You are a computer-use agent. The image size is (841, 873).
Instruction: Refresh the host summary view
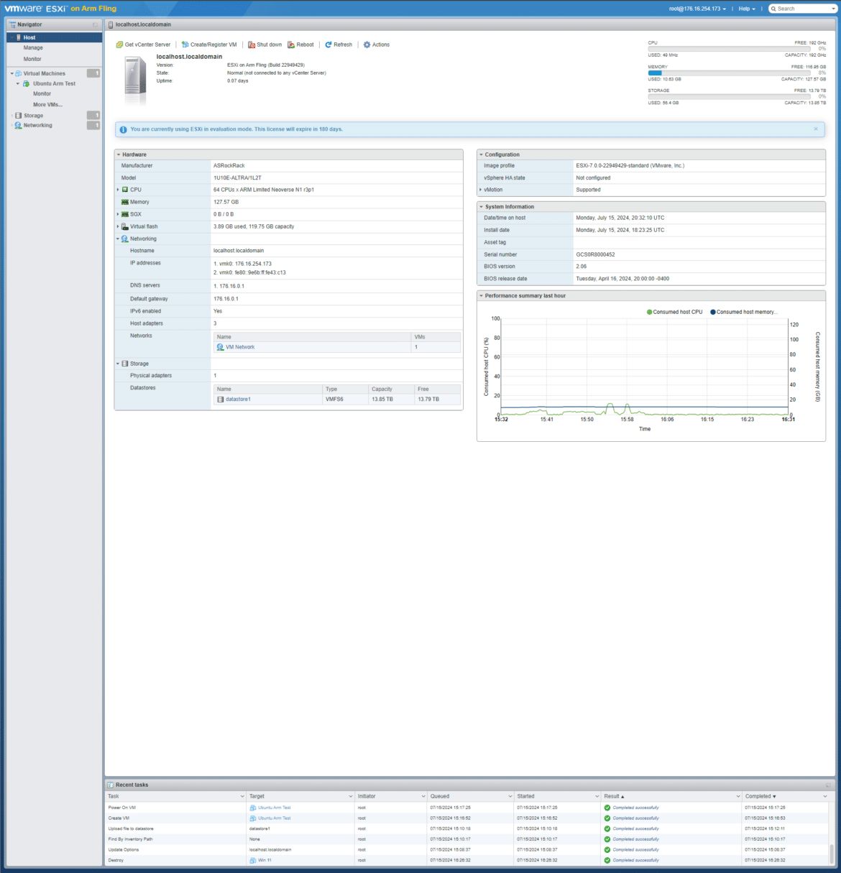339,45
